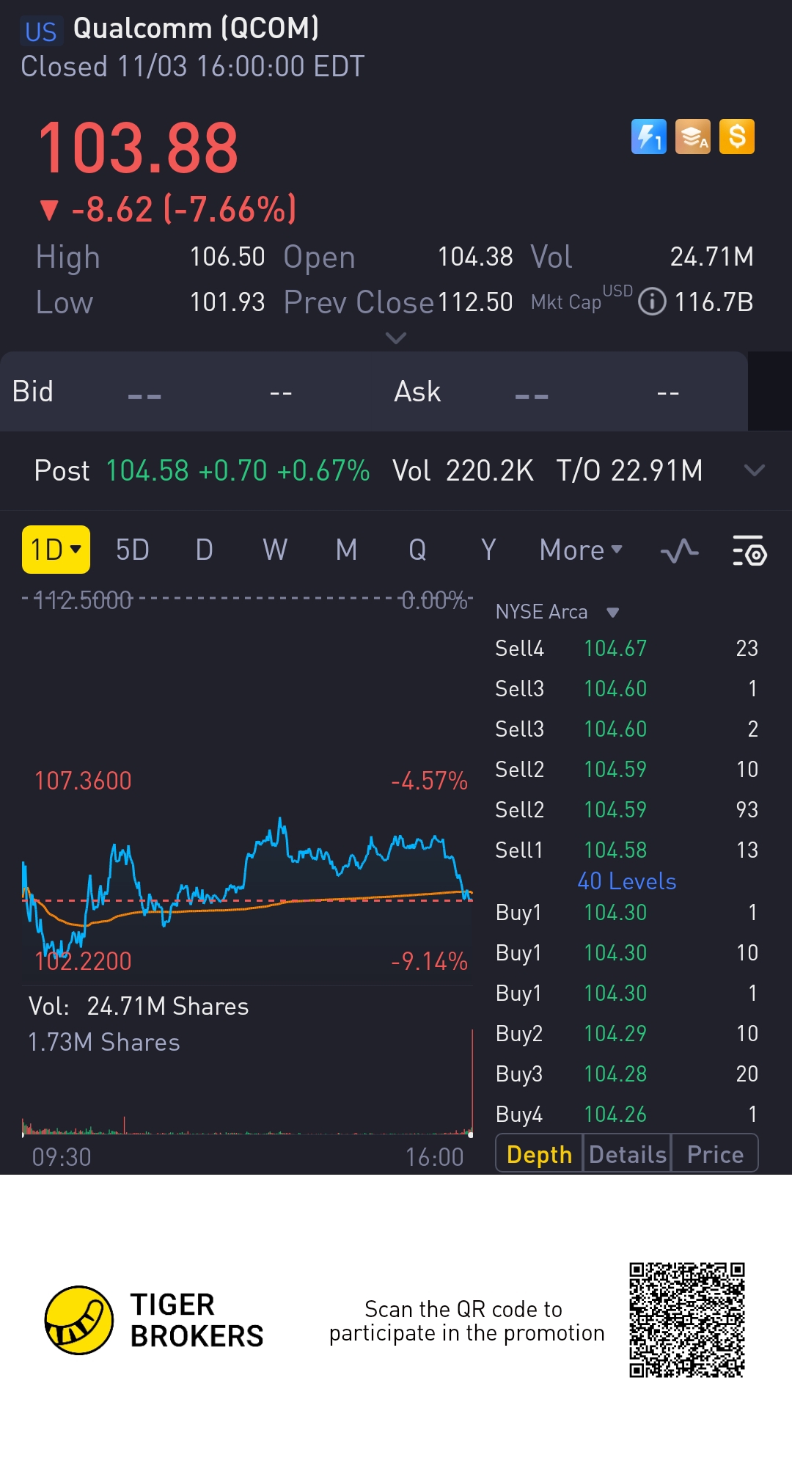Image resolution: width=792 pixels, height=1466 pixels.
Task: Switch to the Details tab
Action: 627,1154
